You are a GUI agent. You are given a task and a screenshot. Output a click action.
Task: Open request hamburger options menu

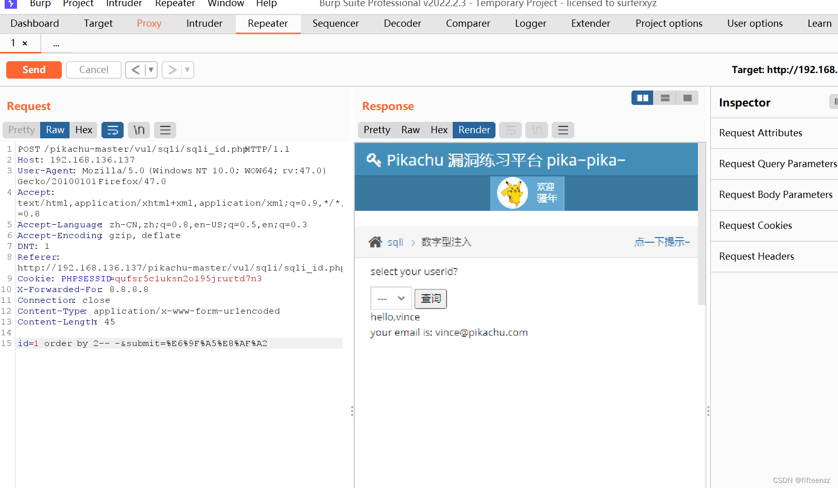pyautogui.click(x=165, y=130)
